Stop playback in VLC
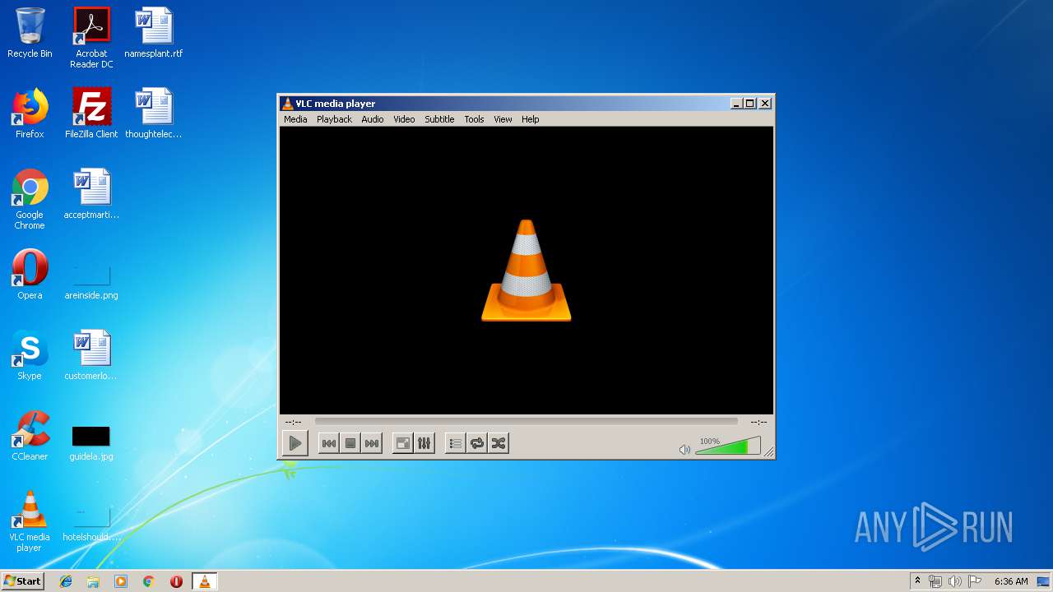Image resolution: width=1053 pixels, height=592 pixels. [x=350, y=443]
